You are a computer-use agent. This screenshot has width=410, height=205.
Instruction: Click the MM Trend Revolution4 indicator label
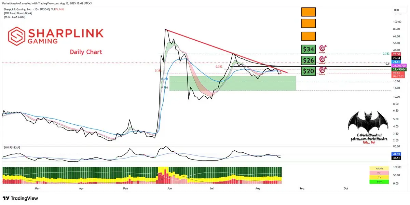[18, 13]
